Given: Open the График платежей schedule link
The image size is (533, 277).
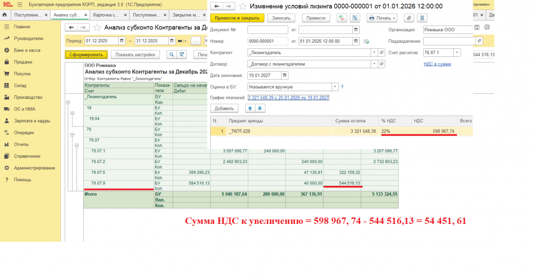Looking at the screenshot, I should point(288,98).
